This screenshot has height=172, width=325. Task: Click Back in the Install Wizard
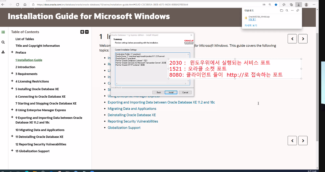[x=158, y=92]
